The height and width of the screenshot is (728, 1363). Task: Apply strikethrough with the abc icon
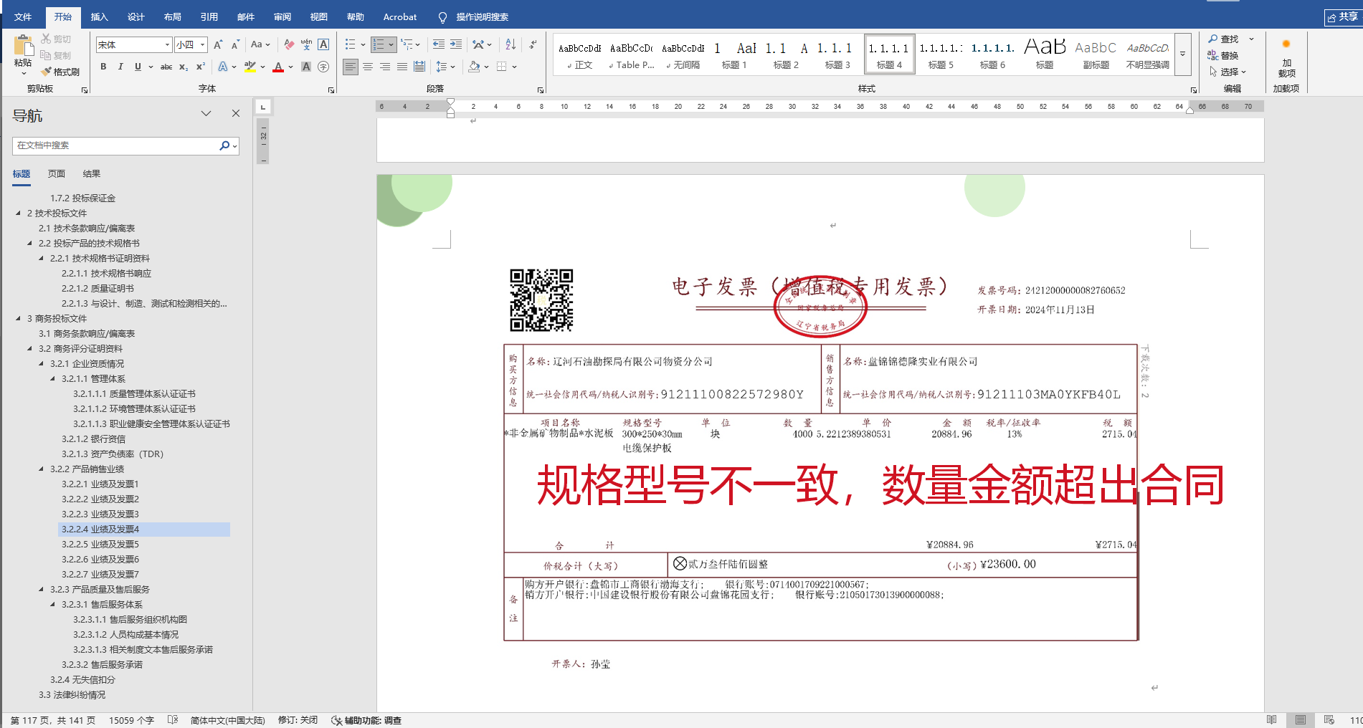point(166,67)
